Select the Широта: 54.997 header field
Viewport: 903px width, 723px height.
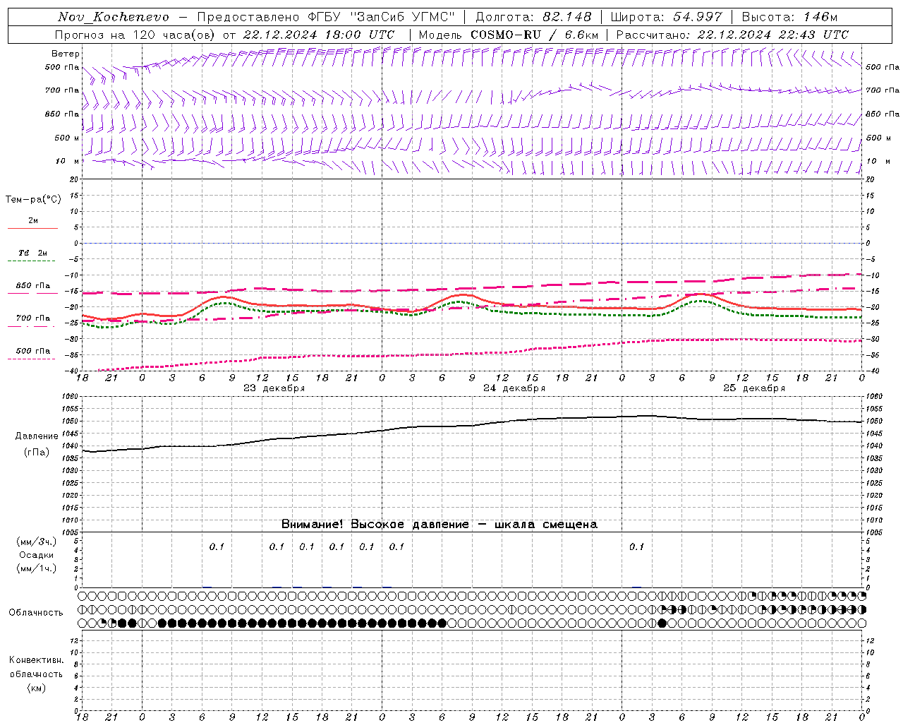click(x=667, y=17)
